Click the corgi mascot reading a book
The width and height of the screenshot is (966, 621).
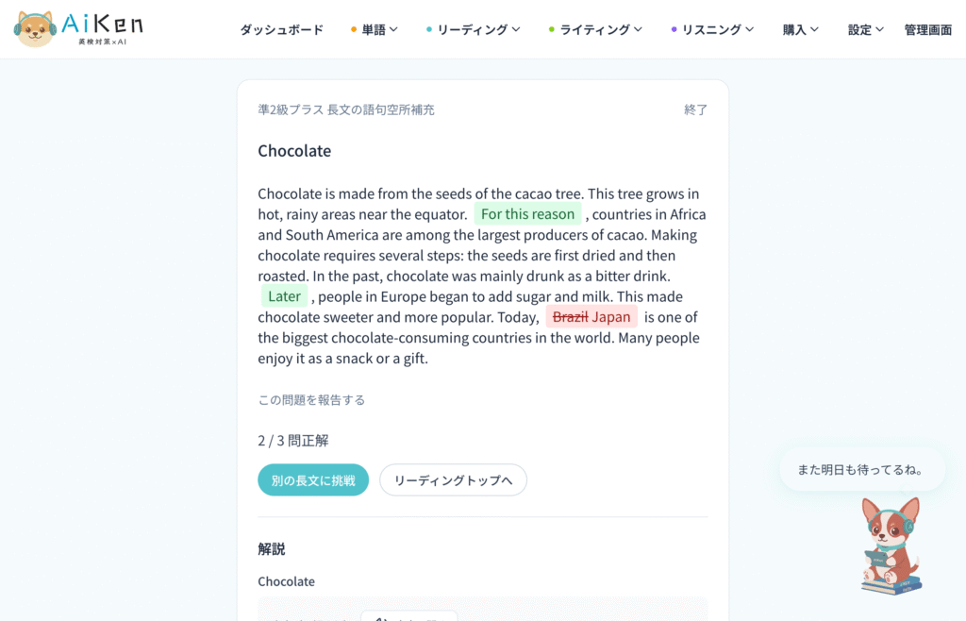pos(891,545)
